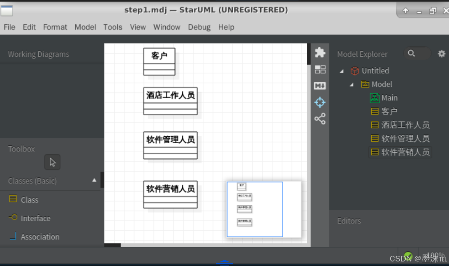Image resolution: width=449 pixels, height=266 pixels.
Task: Open Model Explorer settings gear
Action: point(442,53)
